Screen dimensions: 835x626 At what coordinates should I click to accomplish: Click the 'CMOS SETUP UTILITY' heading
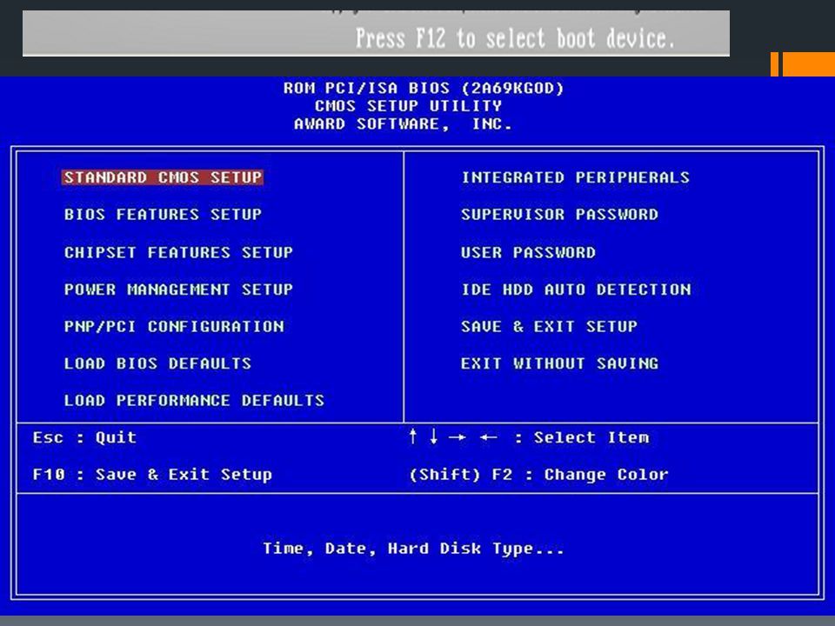point(409,106)
